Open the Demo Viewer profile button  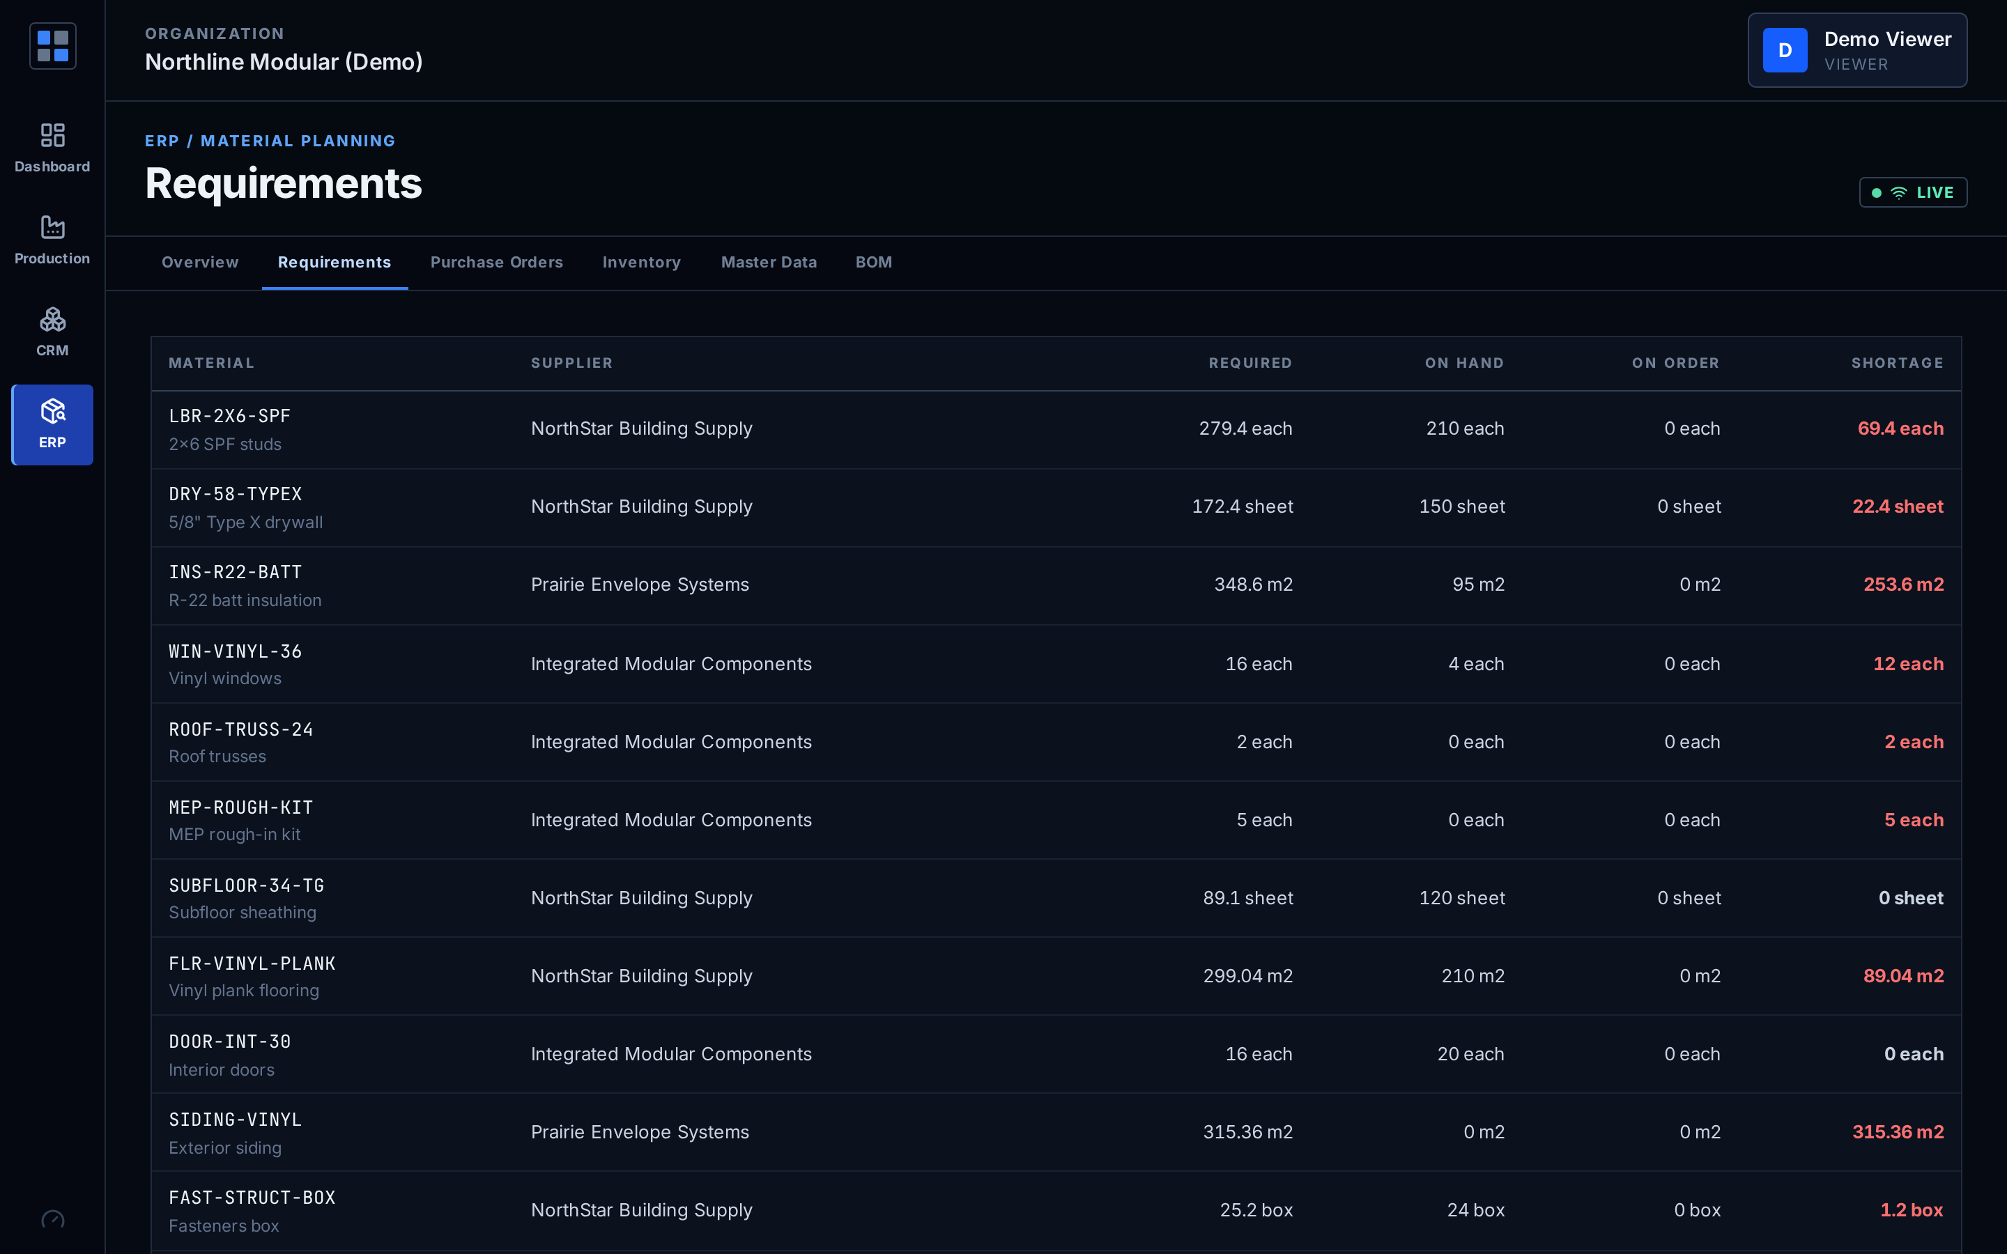point(1857,49)
